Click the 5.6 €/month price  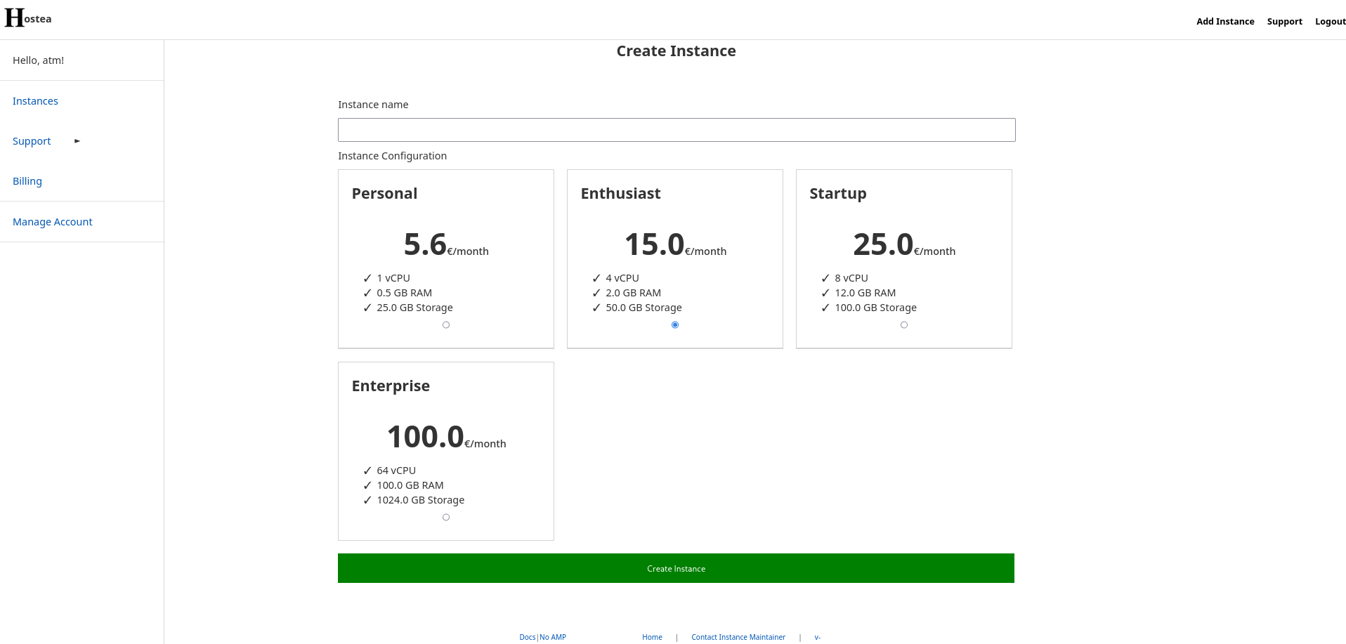pos(446,245)
